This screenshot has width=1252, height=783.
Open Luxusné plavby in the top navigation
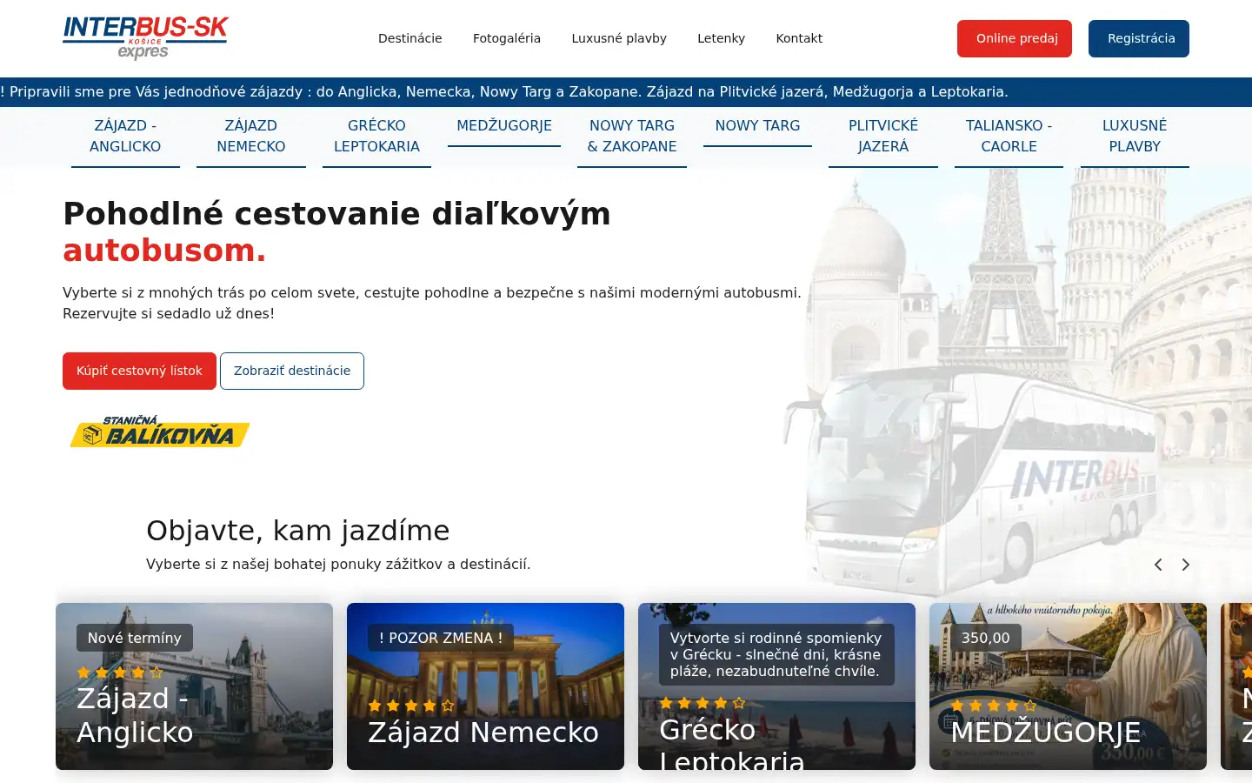pyautogui.click(x=619, y=38)
